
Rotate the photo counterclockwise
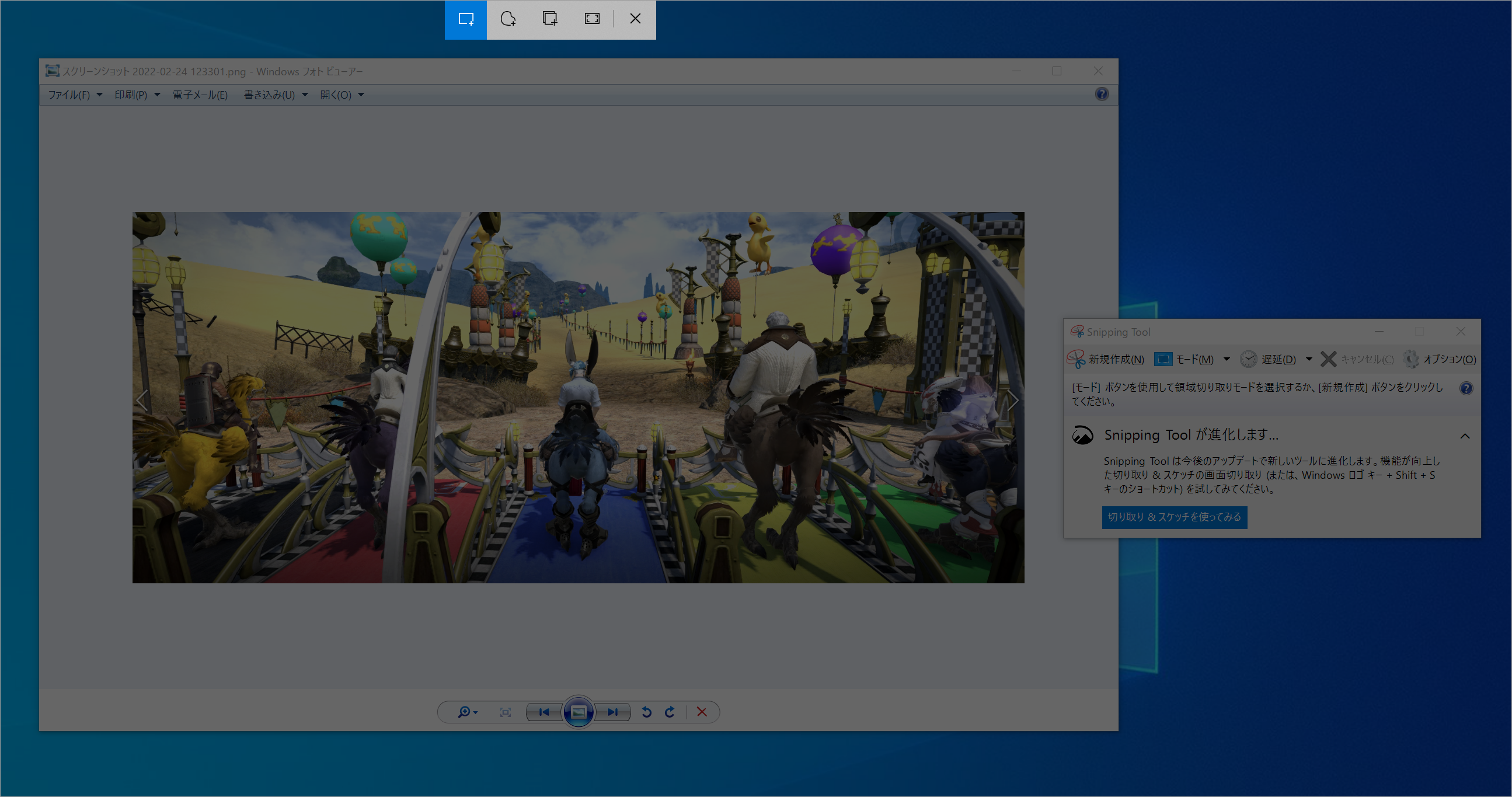(646, 712)
